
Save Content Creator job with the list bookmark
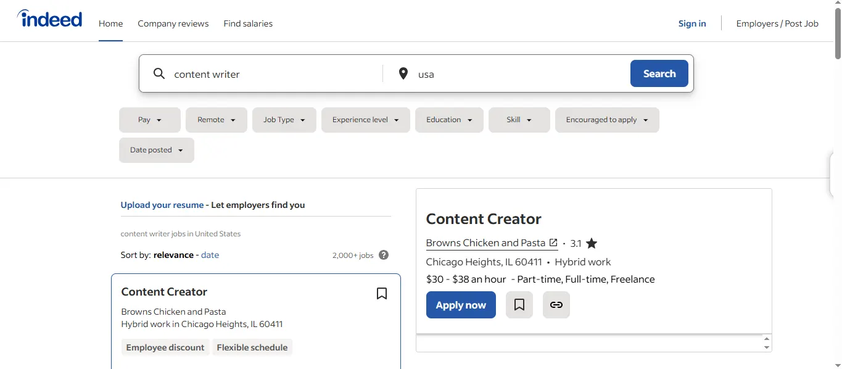[x=382, y=294]
